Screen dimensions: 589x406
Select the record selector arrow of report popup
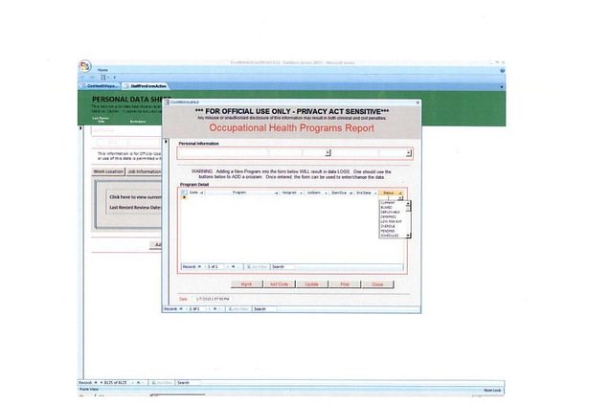tap(166, 141)
